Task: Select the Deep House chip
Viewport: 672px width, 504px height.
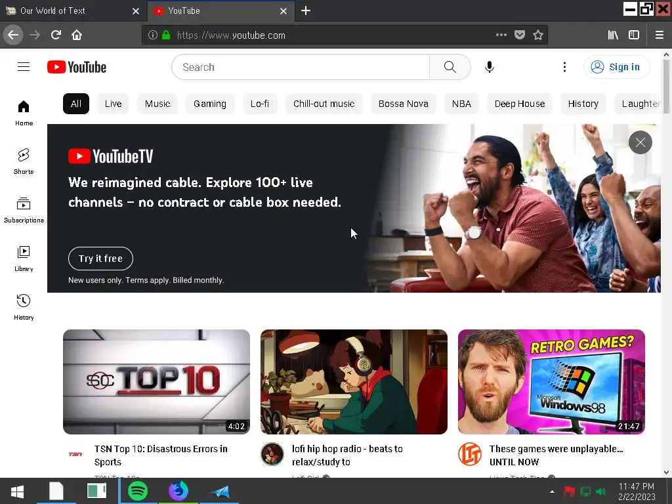Action: tap(520, 104)
